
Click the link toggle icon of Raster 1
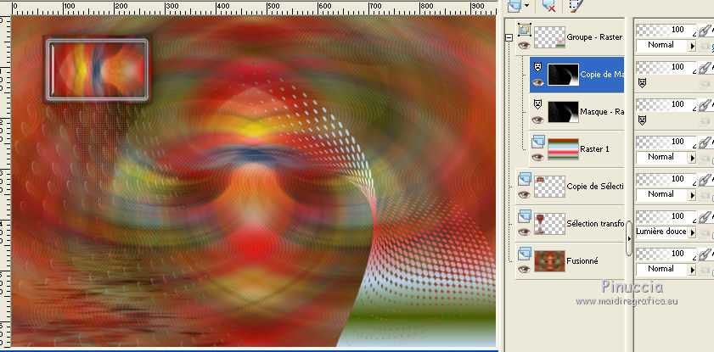tap(706, 142)
